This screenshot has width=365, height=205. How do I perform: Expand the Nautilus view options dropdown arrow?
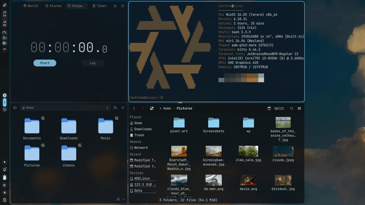tap(124, 199)
